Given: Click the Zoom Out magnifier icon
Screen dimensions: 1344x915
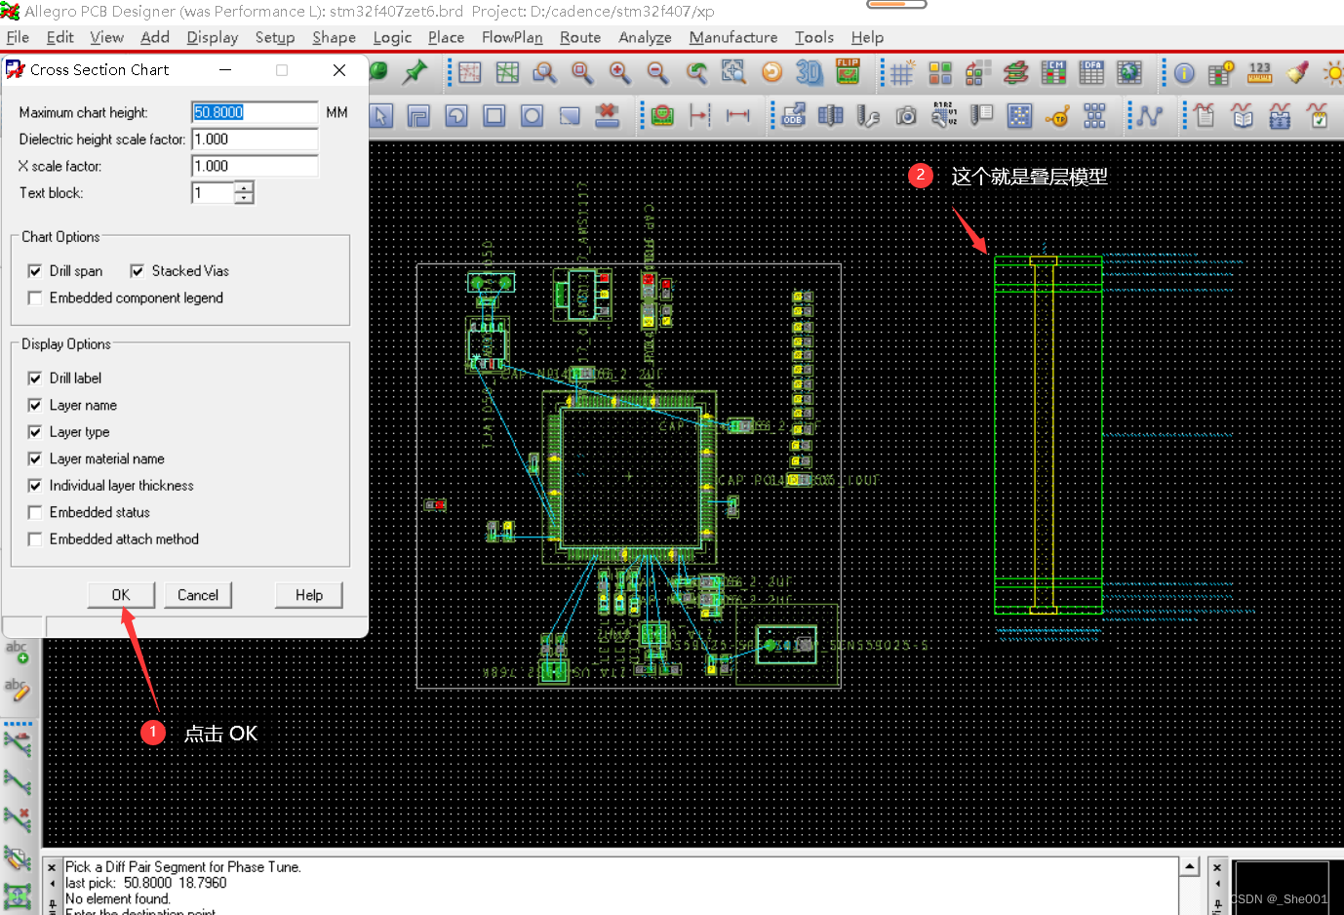Looking at the screenshot, I should tap(657, 72).
